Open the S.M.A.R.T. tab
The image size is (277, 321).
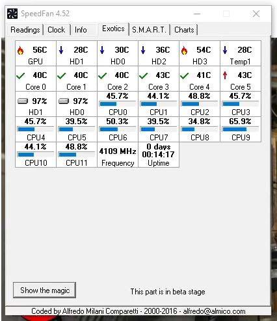point(149,30)
